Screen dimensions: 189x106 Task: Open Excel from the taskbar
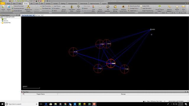[89, 104]
